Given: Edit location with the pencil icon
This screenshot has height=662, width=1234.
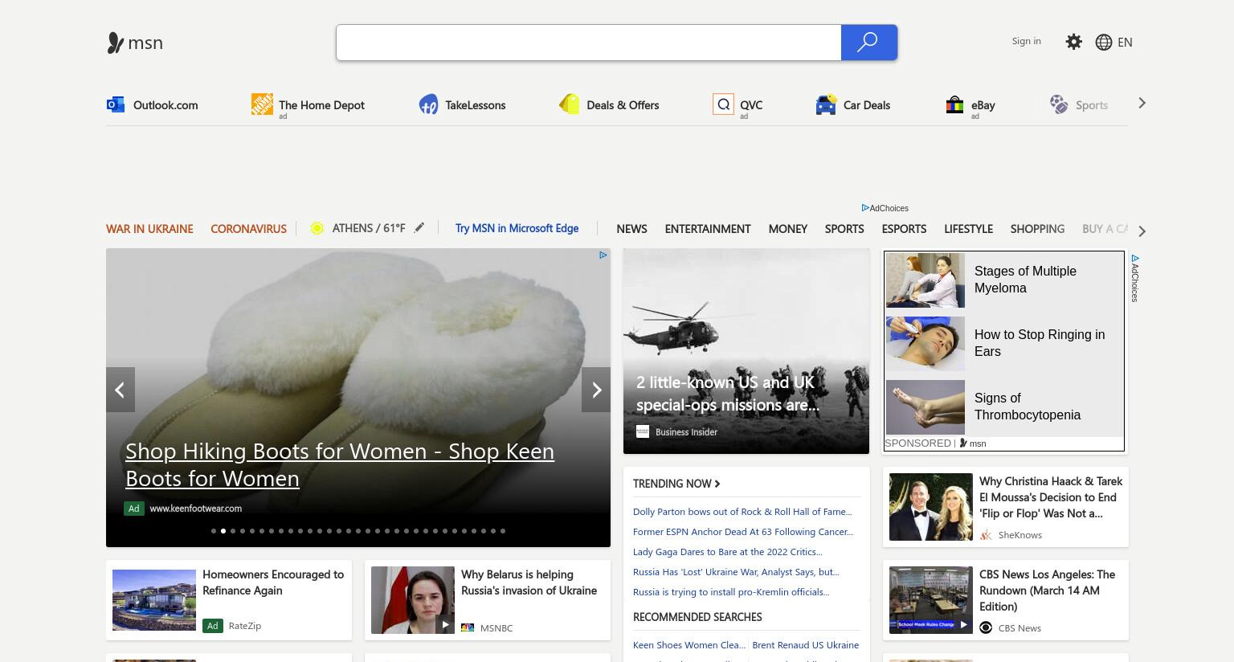Looking at the screenshot, I should point(419,227).
